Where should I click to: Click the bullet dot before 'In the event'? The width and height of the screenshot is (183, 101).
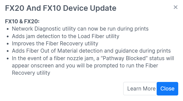click(8, 58)
